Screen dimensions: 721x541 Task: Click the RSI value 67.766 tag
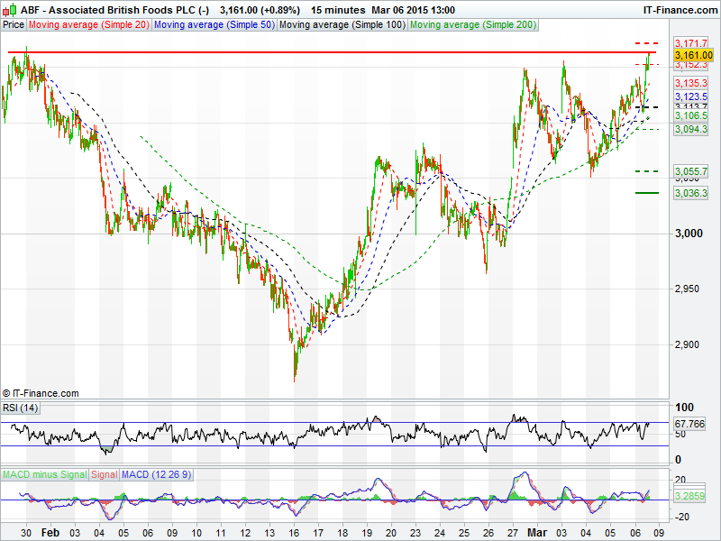tap(689, 423)
